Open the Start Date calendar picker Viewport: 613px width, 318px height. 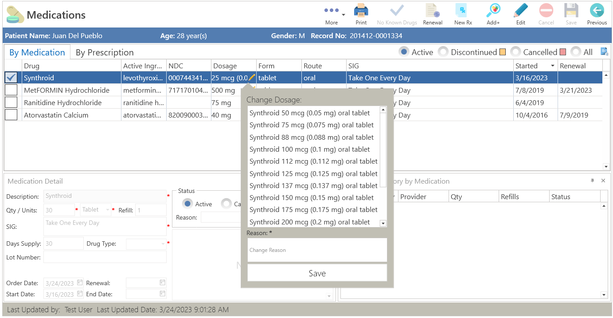point(80,294)
